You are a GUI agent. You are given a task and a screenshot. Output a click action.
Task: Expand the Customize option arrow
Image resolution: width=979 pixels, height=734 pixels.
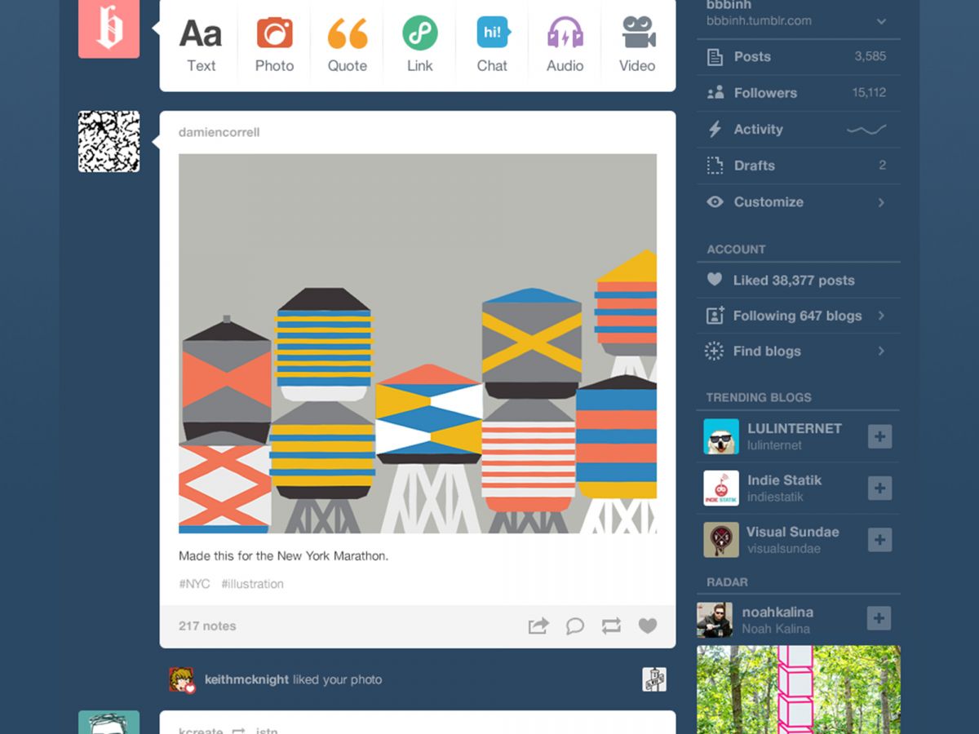[881, 202]
